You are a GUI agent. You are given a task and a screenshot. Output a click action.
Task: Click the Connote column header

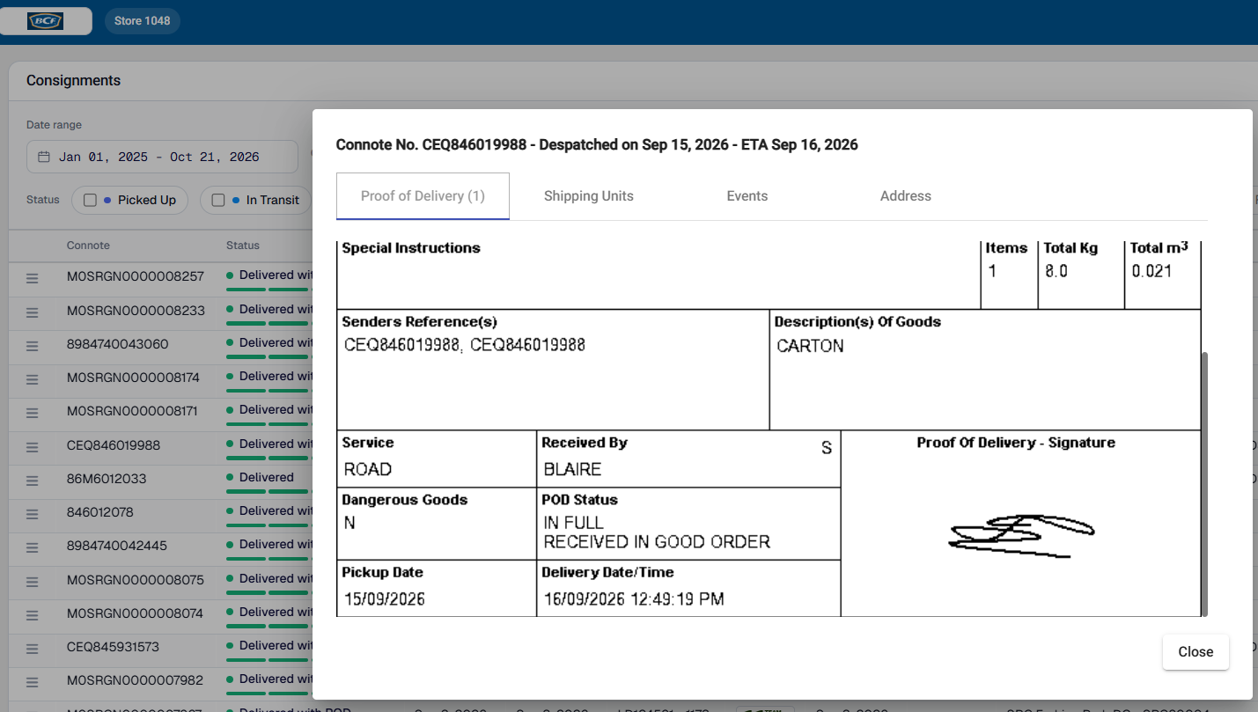(x=88, y=246)
